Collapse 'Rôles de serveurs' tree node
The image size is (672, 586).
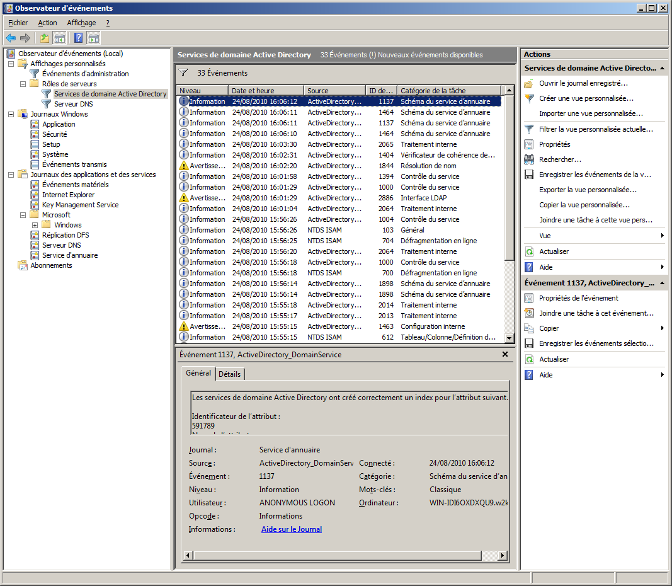[23, 84]
